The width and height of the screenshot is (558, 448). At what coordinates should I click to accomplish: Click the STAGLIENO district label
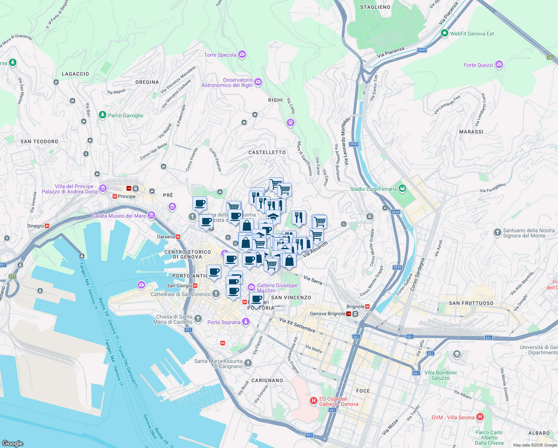tap(375, 7)
